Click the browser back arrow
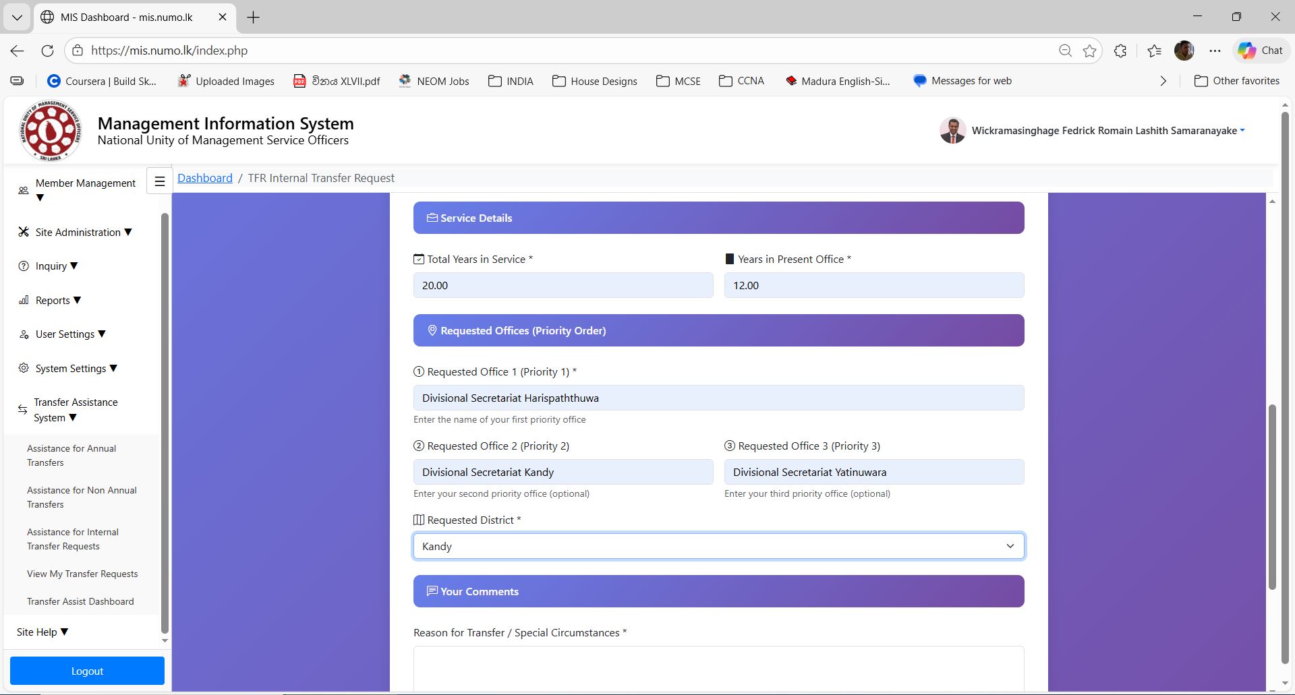 pyautogui.click(x=18, y=51)
